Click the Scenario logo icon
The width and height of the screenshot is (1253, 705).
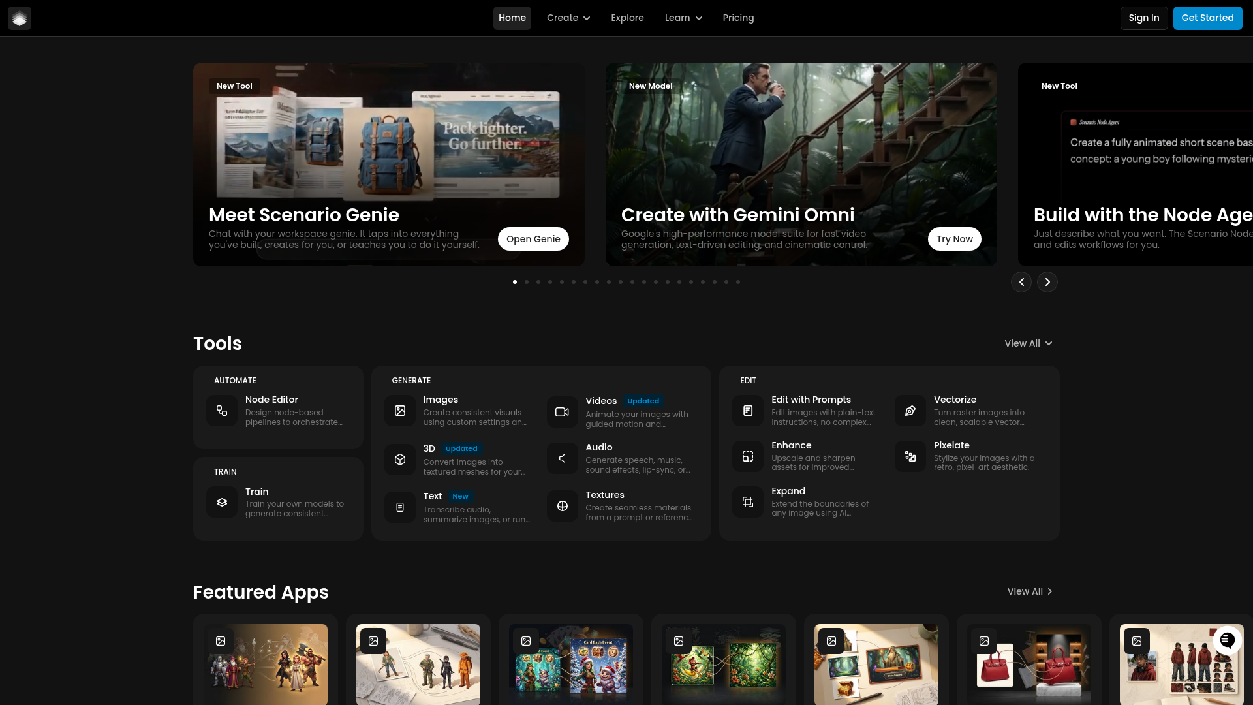(20, 18)
